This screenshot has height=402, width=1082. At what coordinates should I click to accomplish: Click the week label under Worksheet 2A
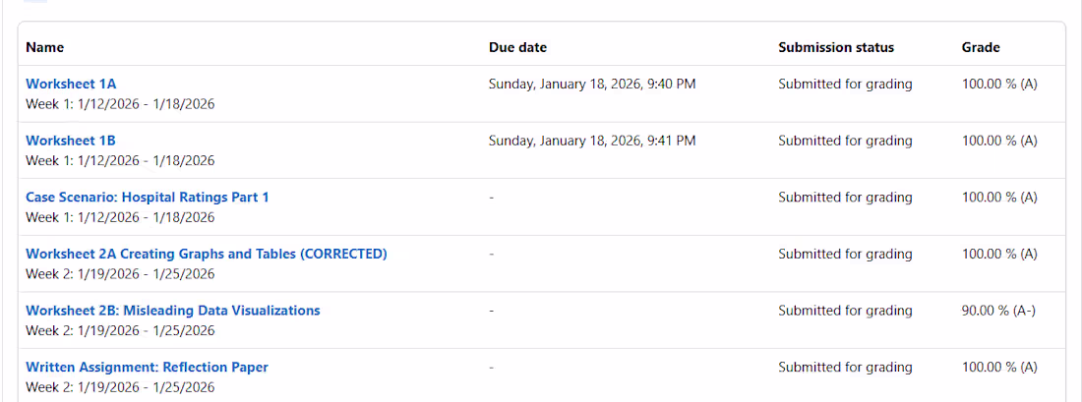coord(120,274)
